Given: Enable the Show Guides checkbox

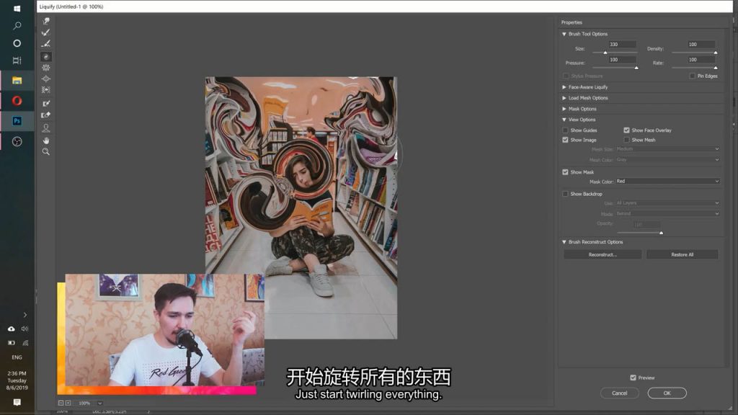Looking at the screenshot, I should 565,130.
